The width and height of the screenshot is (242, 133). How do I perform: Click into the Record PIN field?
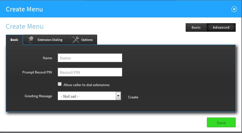(90, 72)
